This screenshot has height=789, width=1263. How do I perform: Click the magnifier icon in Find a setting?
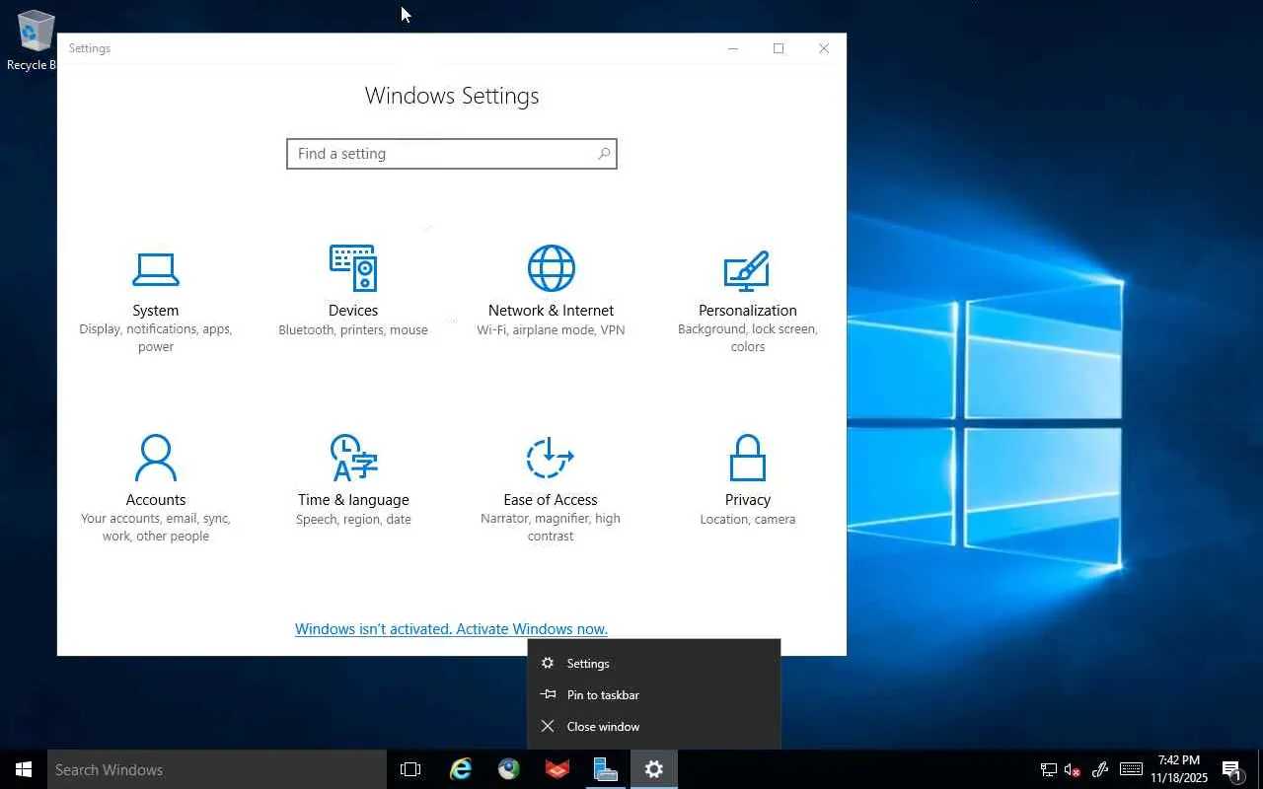click(604, 154)
